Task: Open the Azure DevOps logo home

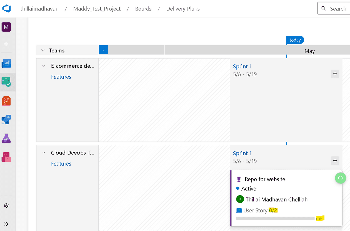Action: coord(6,9)
